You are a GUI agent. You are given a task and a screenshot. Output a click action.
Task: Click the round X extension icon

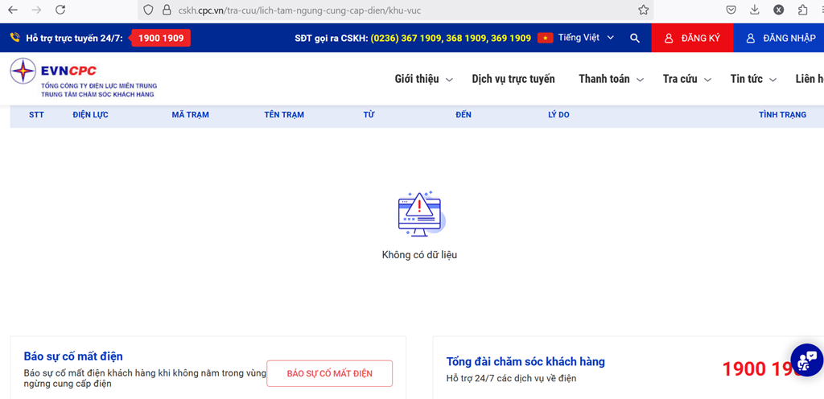coord(779,10)
